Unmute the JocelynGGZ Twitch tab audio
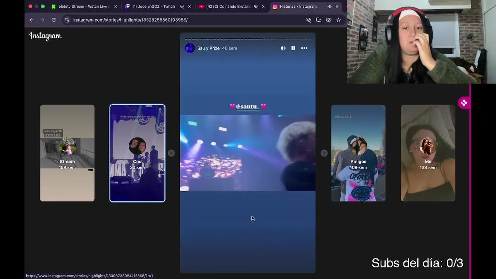Screen dimensions: 496x279 182,7
